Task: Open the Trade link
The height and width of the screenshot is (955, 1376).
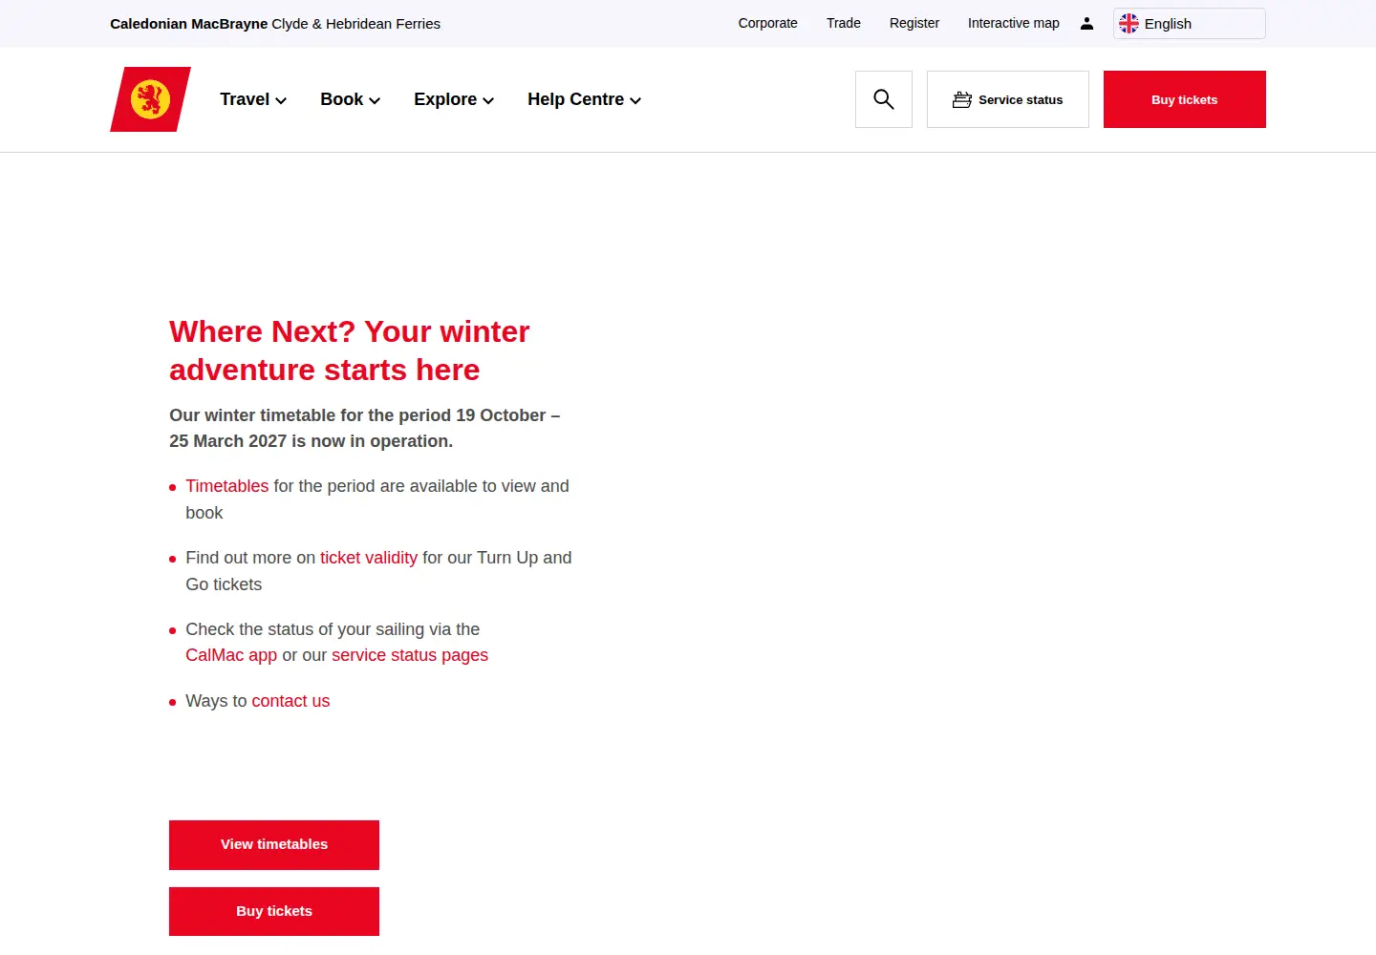Action: [844, 23]
